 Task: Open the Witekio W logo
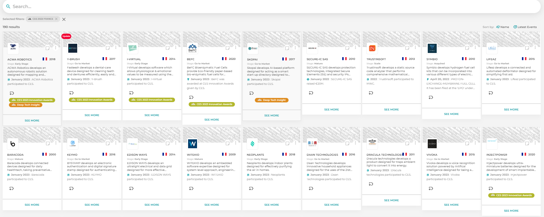[193, 144]
